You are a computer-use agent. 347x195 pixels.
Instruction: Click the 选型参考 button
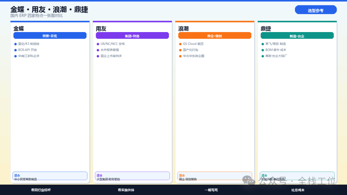point(316,10)
